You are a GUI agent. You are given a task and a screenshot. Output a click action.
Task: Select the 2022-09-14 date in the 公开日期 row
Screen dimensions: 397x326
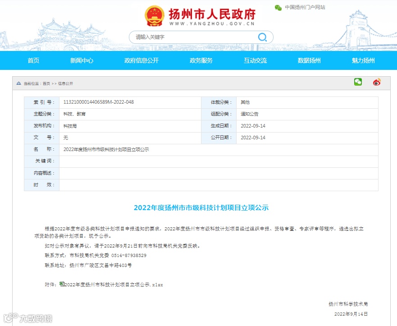(253, 138)
